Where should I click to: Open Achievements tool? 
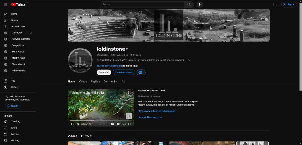click(x=18, y=71)
